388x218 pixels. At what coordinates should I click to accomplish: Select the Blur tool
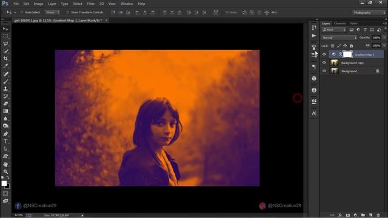click(x=5, y=119)
